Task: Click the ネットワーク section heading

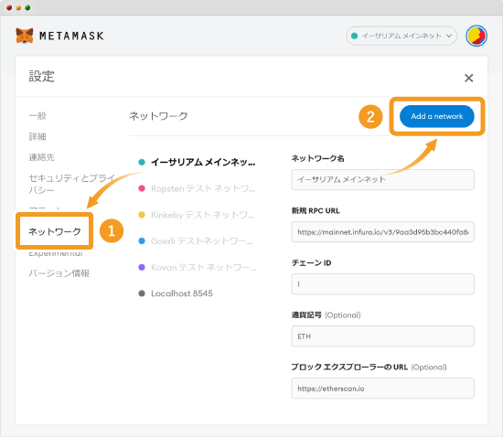Action: [158, 116]
